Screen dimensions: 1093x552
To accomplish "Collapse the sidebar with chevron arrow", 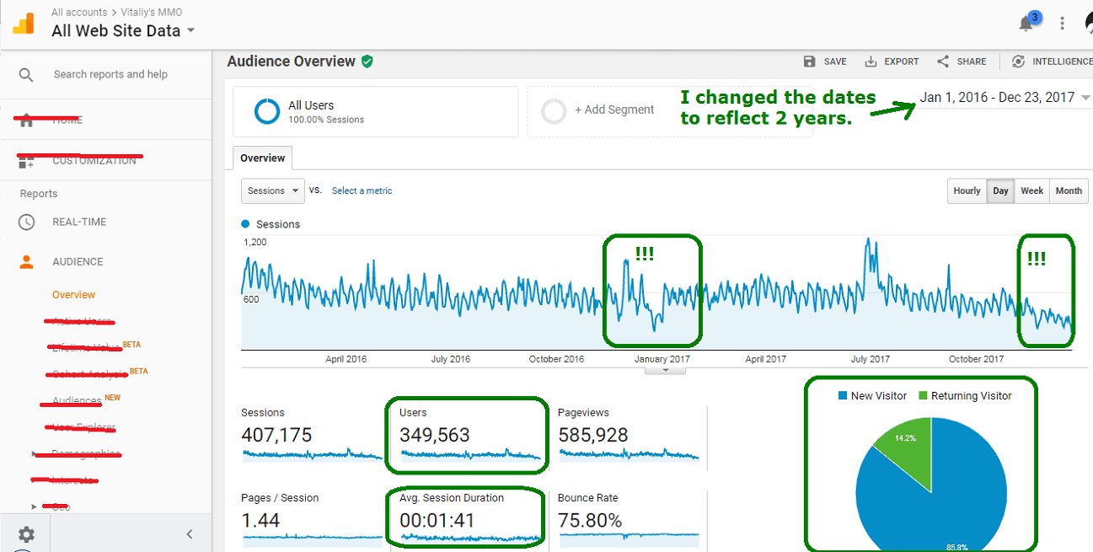I will 190,533.
